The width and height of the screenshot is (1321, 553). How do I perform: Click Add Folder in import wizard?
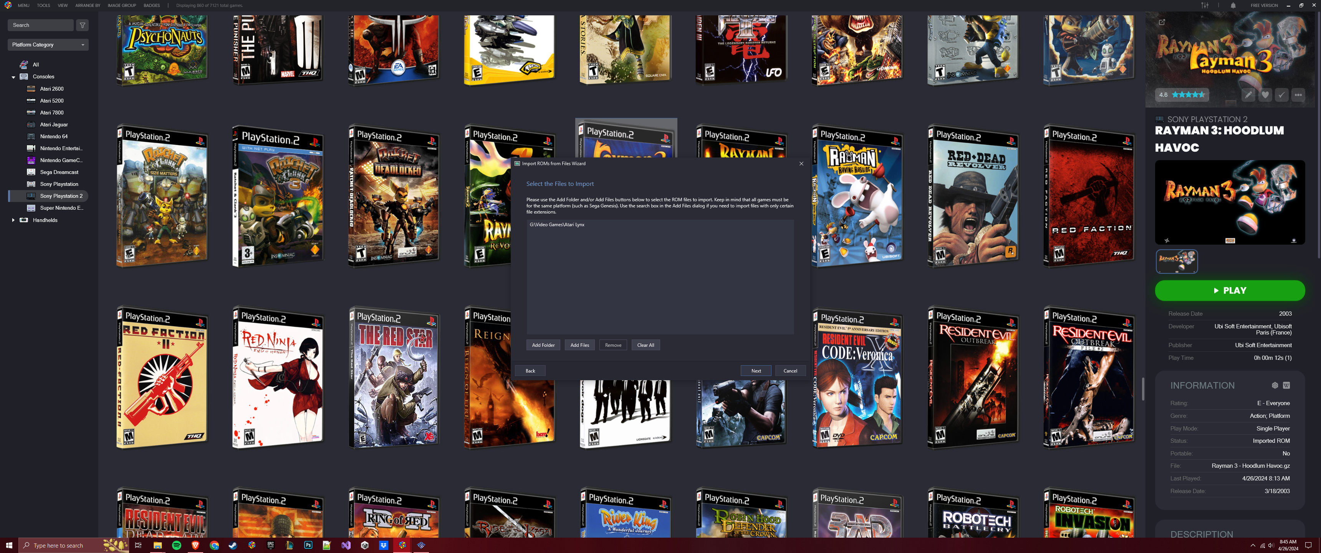coord(543,345)
